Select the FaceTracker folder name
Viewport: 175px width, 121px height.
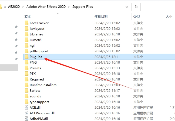[x=39, y=23]
